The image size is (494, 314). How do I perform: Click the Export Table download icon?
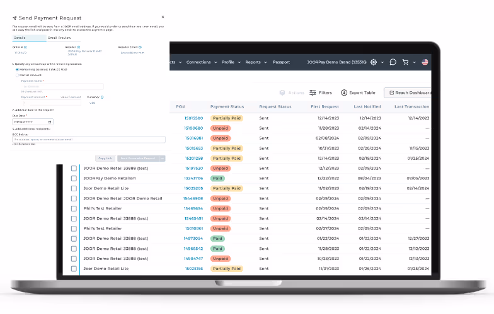pos(344,93)
